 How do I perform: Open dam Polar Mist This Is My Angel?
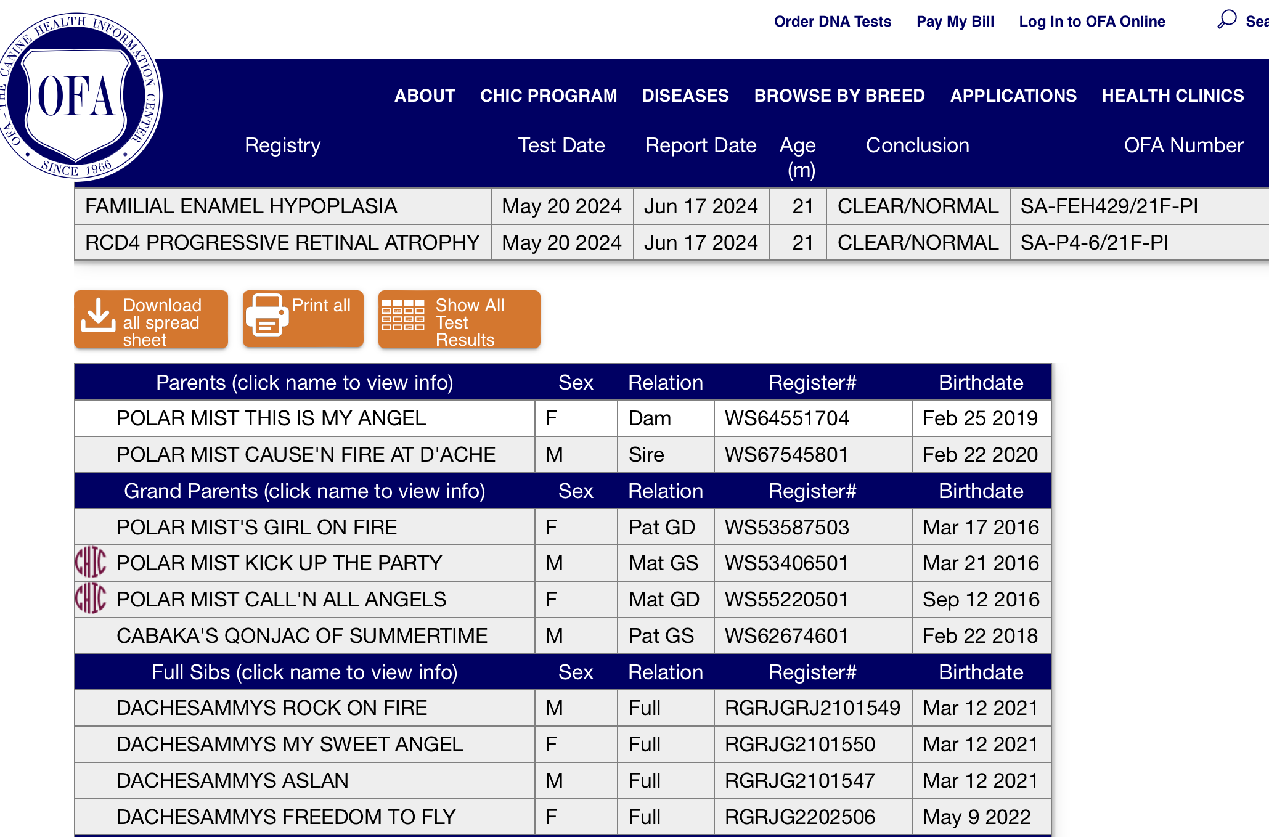(x=271, y=418)
